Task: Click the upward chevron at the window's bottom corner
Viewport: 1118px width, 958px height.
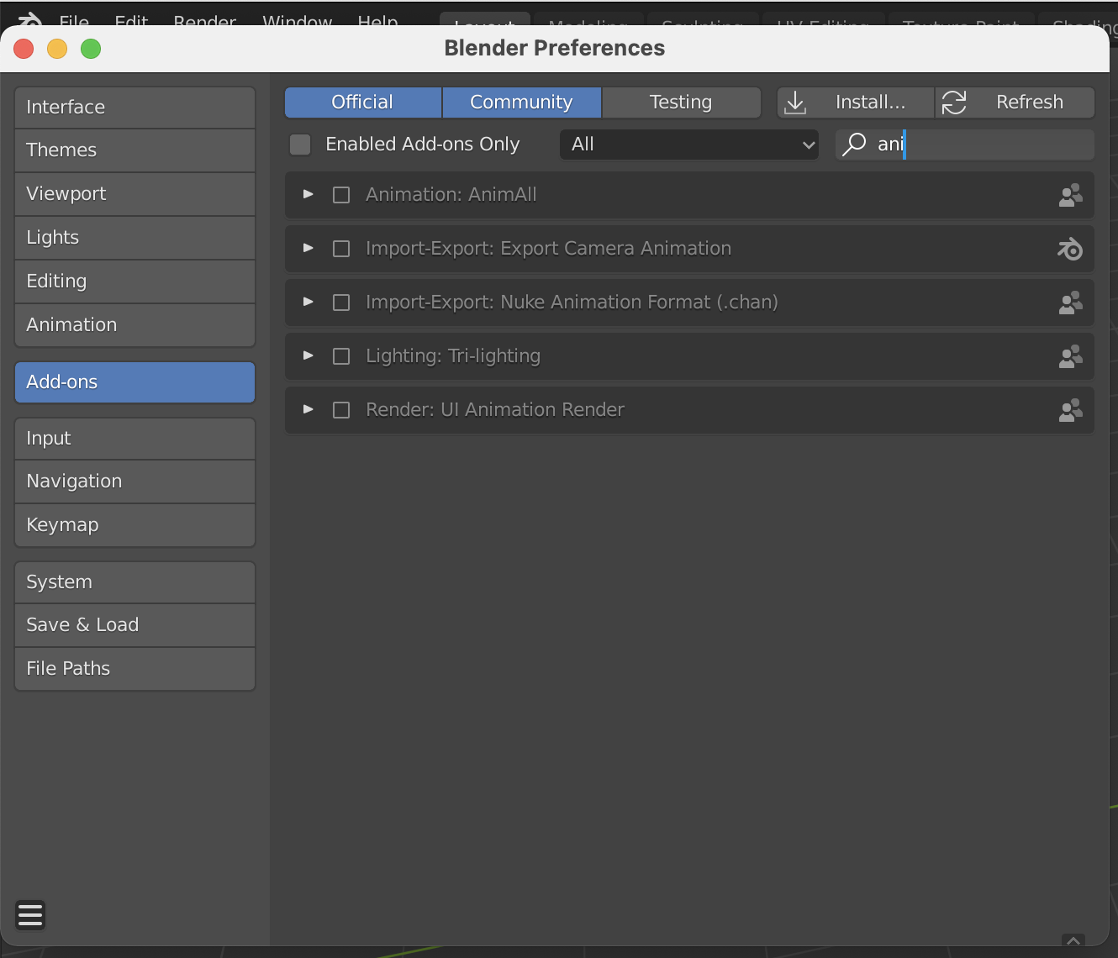Action: click(1073, 940)
